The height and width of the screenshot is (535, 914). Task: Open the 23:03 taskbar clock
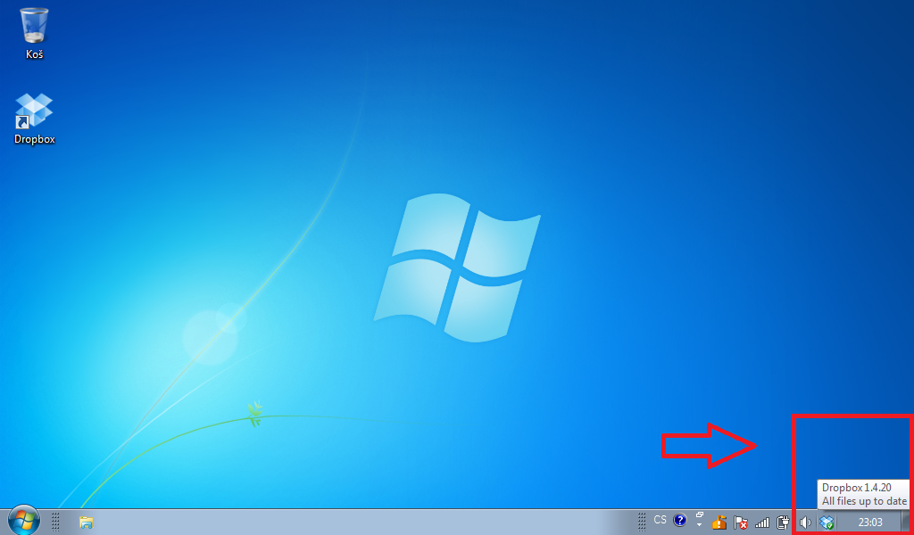869,523
